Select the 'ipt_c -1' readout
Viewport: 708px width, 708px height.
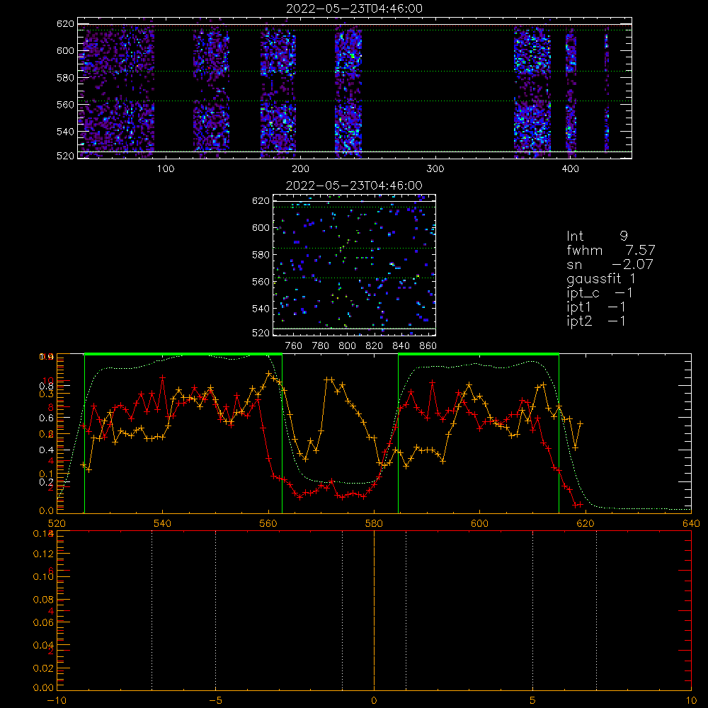click(x=600, y=293)
